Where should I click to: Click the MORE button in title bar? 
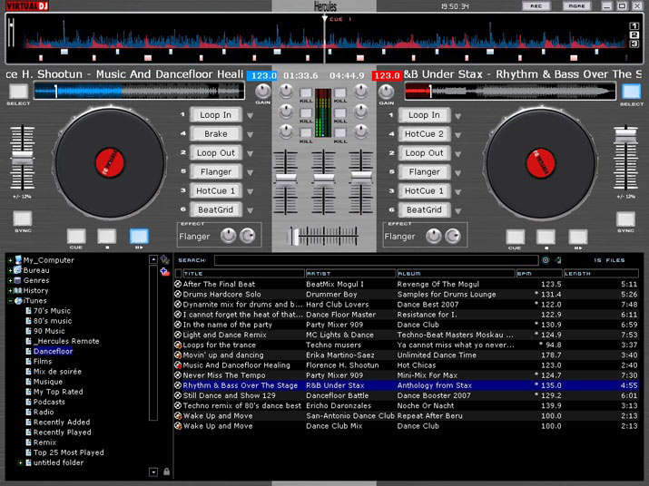pos(576,6)
